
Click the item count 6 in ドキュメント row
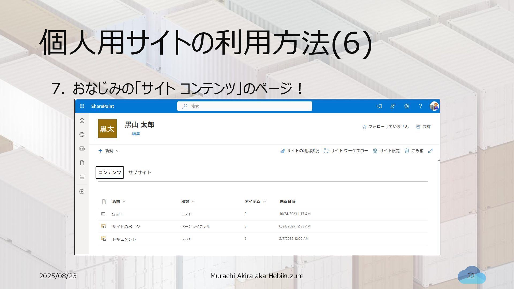coord(245,238)
